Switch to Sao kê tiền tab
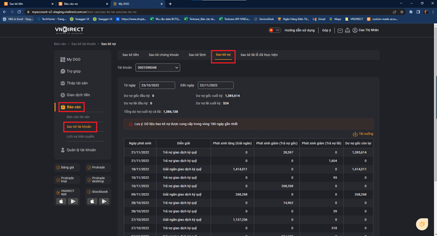The image size is (437, 236). click(131, 55)
